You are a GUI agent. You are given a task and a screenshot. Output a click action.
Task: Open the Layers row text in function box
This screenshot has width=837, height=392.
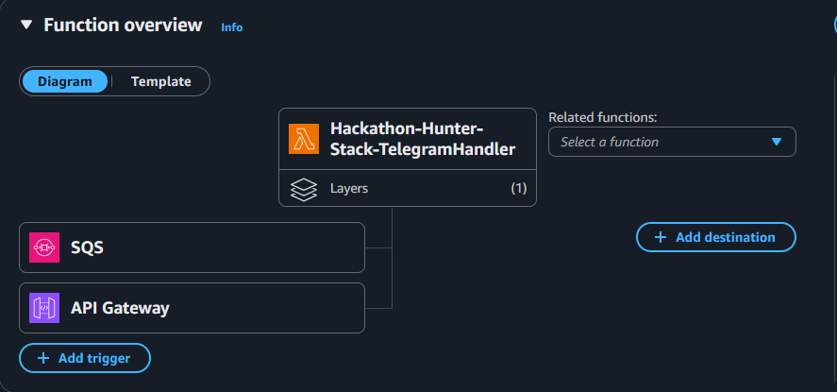(349, 189)
